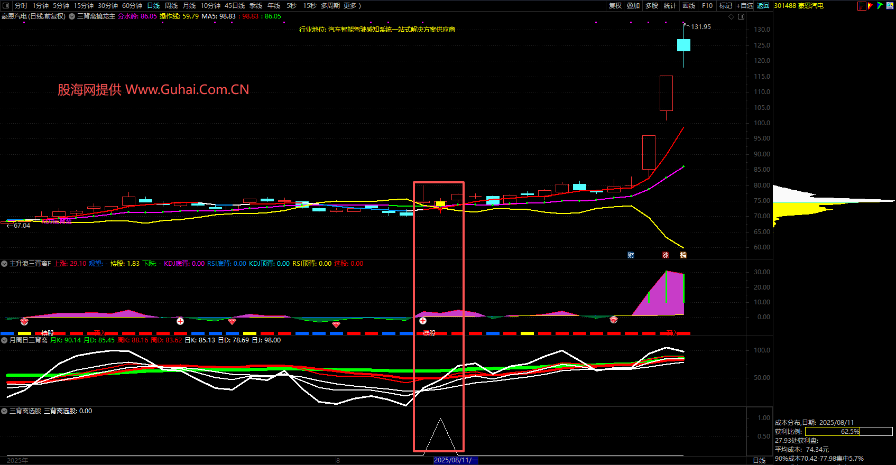Open the 复权 adjustment menu
Screen dimensions: 896x465
[x=615, y=6]
